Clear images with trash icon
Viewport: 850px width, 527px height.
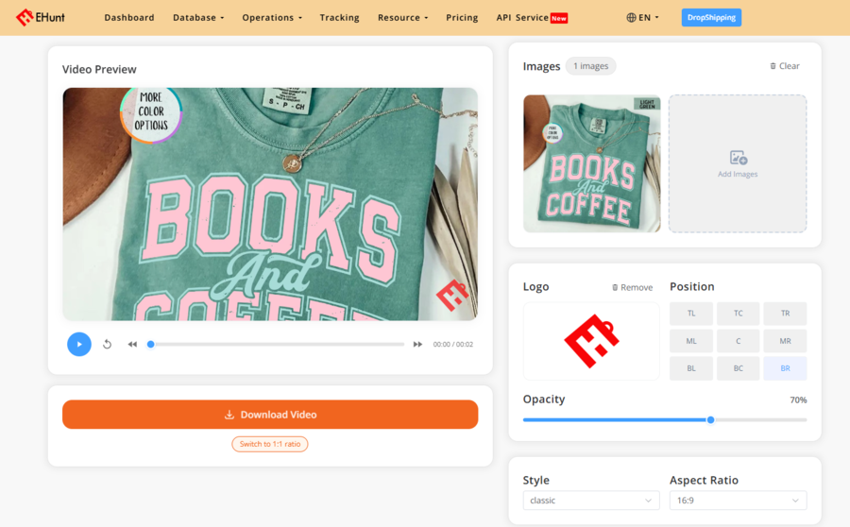pyautogui.click(x=773, y=66)
